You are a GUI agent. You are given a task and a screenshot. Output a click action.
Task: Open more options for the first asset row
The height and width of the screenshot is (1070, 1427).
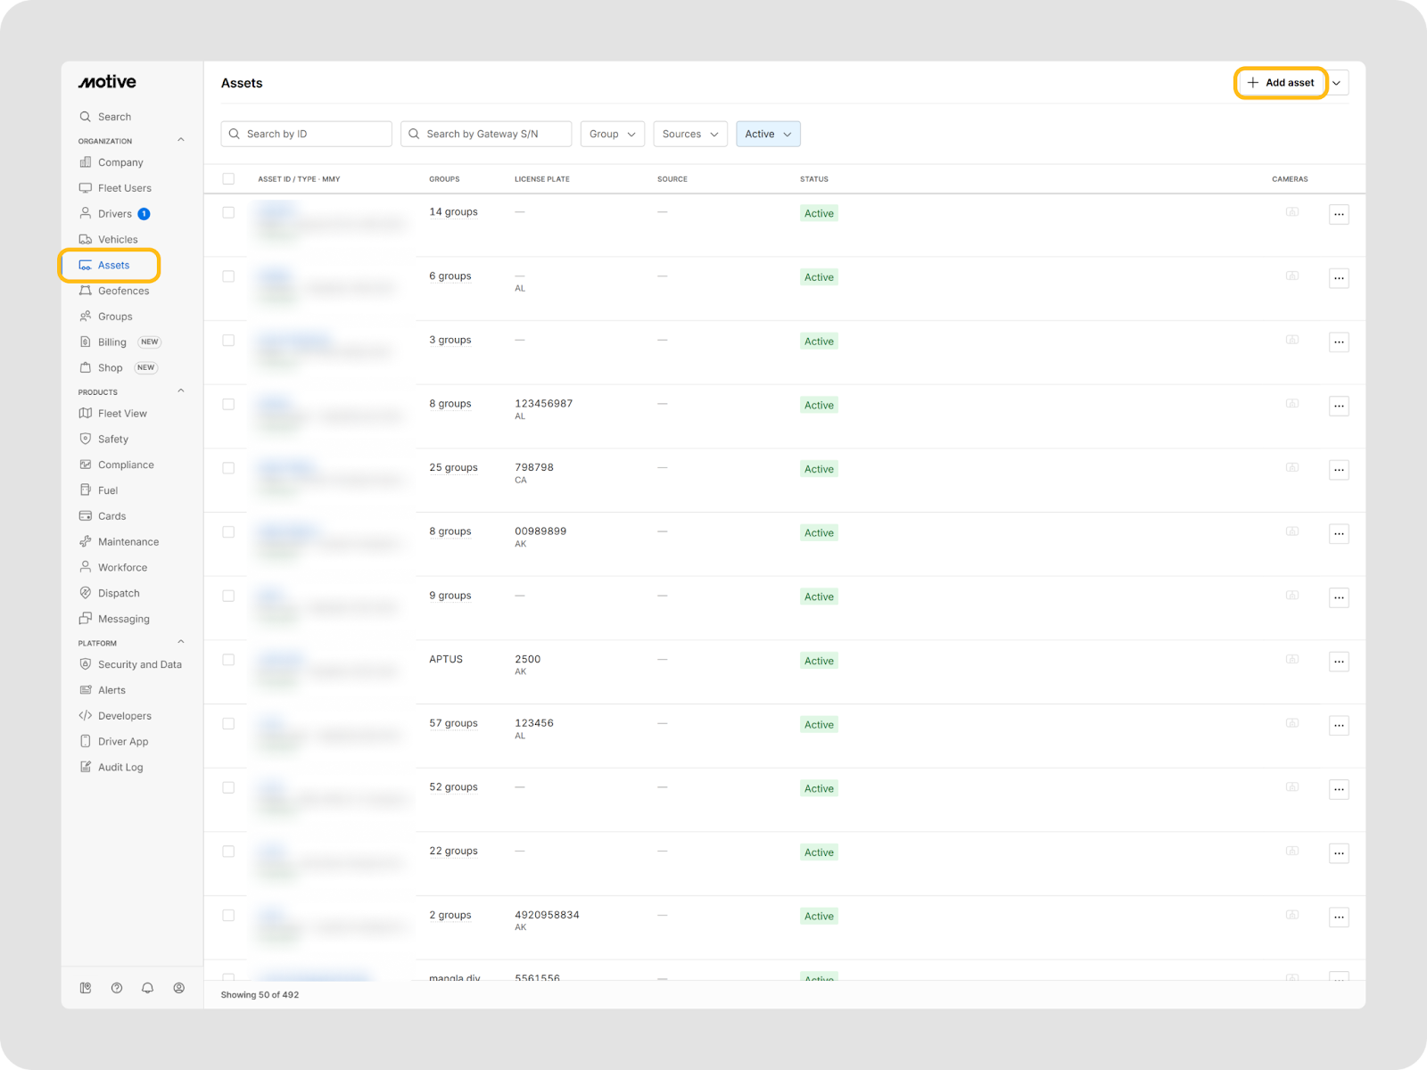[1339, 214]
